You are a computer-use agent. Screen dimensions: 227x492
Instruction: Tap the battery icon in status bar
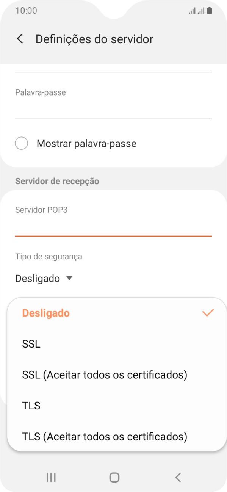tap(209, 10)
